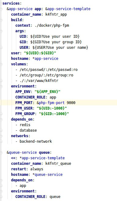Click the "*app-service-template" alias
The height and width of the screenshot is (201, 117).
click(42, 158)
